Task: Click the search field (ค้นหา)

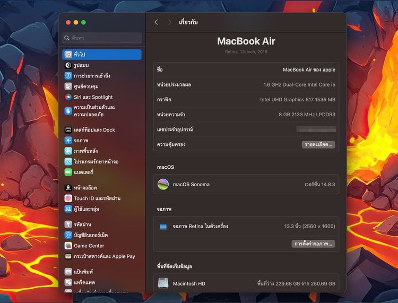Action: [102, 38]
